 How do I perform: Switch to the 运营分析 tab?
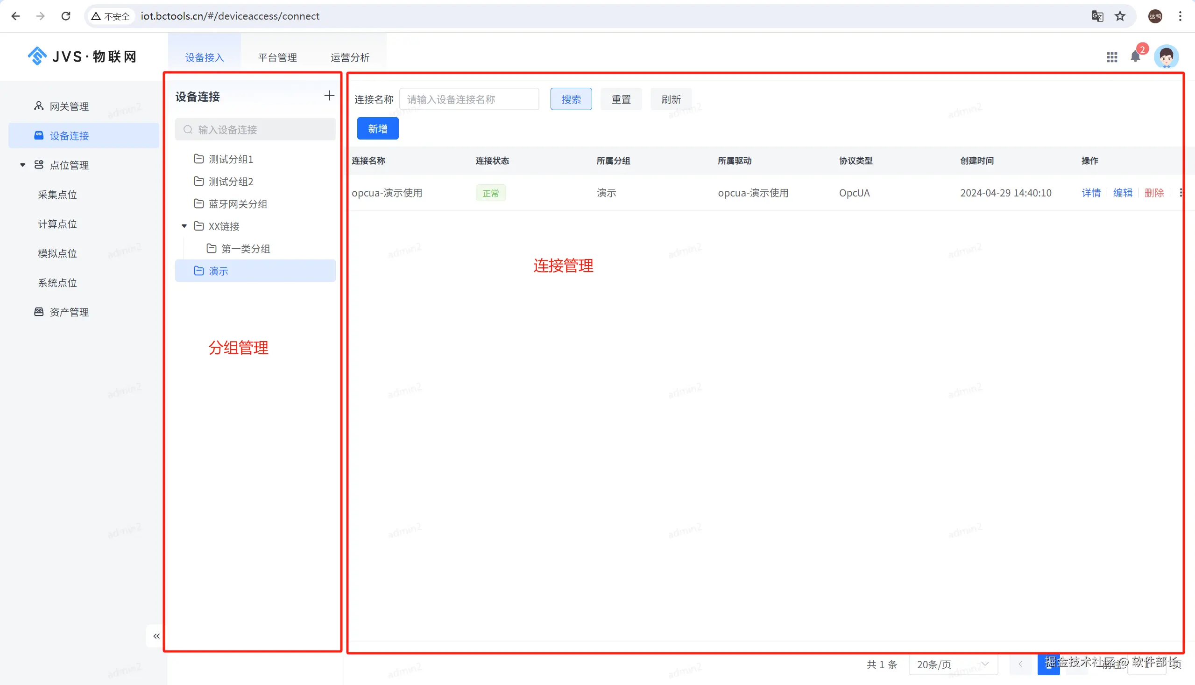pyautogui.click(x=350, y=57)
